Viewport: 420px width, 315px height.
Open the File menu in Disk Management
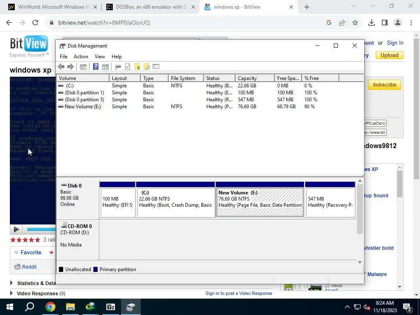pos(64,57)
